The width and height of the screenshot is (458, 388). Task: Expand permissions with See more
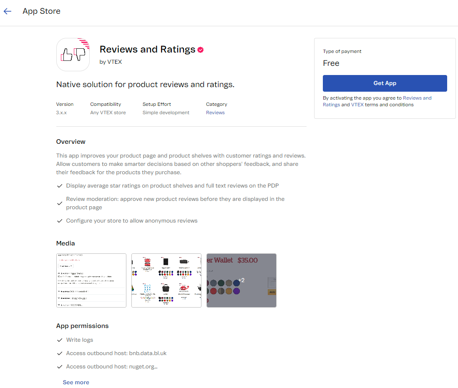coord(76,382)
